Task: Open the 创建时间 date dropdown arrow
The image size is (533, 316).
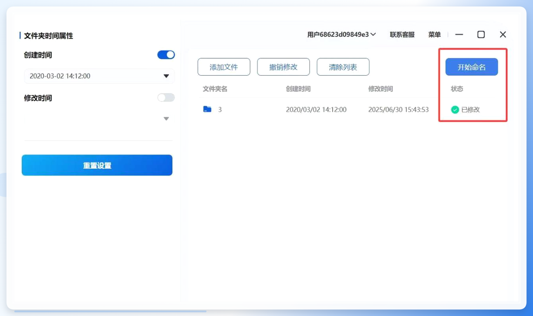Action: tap(166, 76)
